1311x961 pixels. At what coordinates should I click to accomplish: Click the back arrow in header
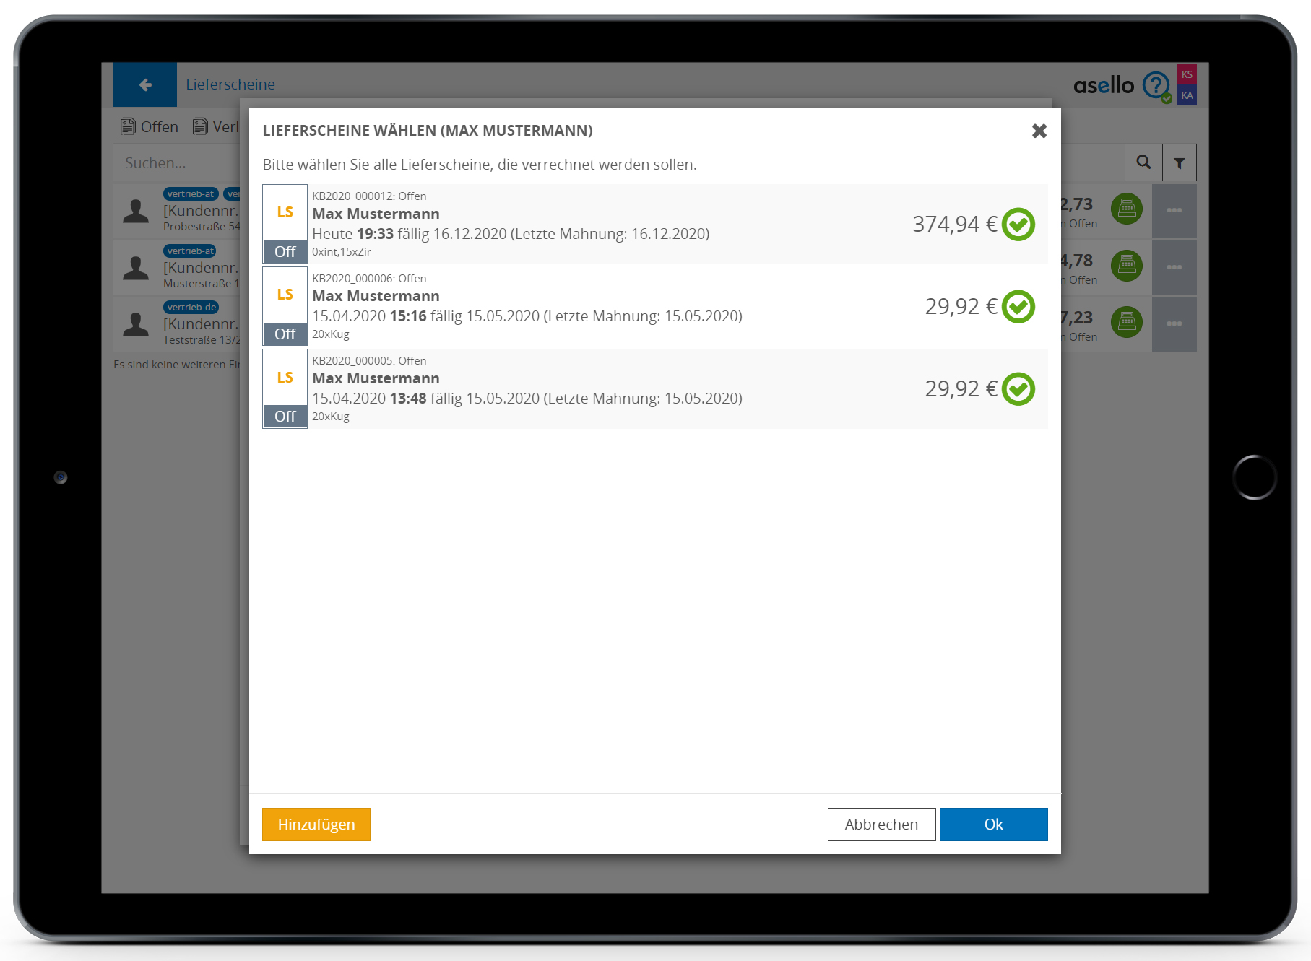(145, 85)
